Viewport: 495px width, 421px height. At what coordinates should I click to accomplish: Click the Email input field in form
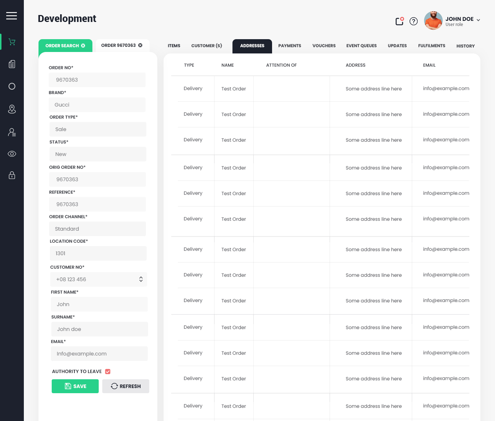99,354
